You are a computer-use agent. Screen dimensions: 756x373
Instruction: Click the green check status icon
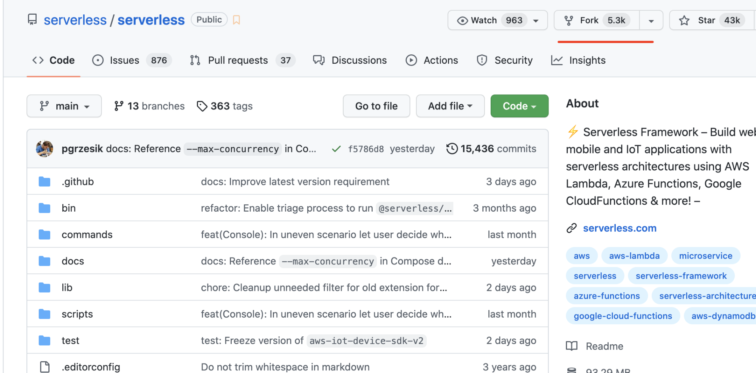pyautogui.click(x=336, y=149)
